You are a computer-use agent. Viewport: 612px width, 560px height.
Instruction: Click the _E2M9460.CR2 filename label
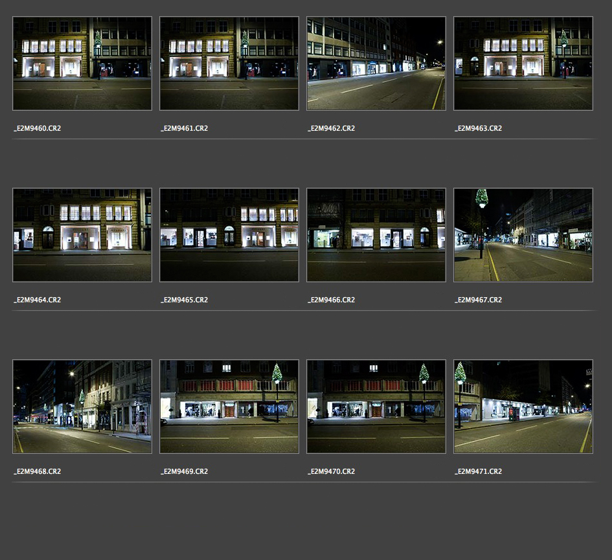click(38, 128)
